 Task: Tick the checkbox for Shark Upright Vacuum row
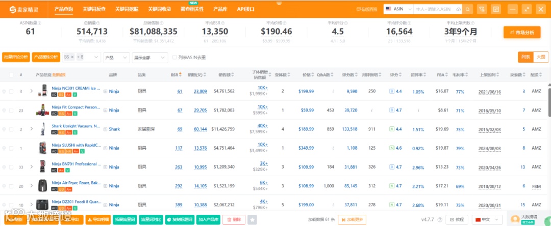pyautogui.click(x=11, y=129)
